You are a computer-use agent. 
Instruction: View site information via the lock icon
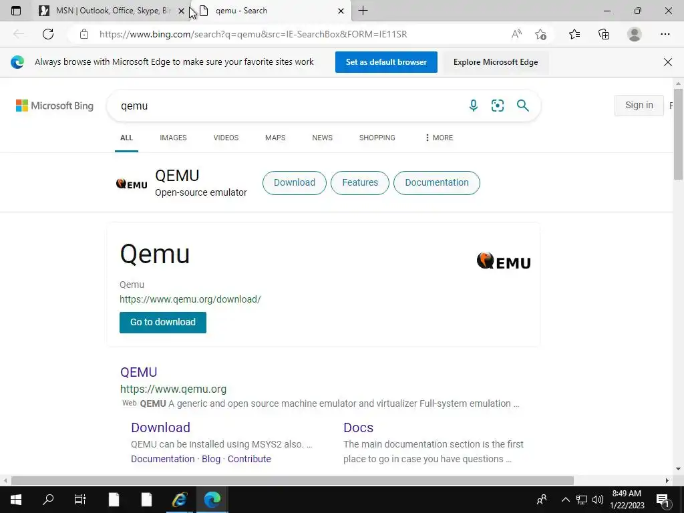point(84,34)
